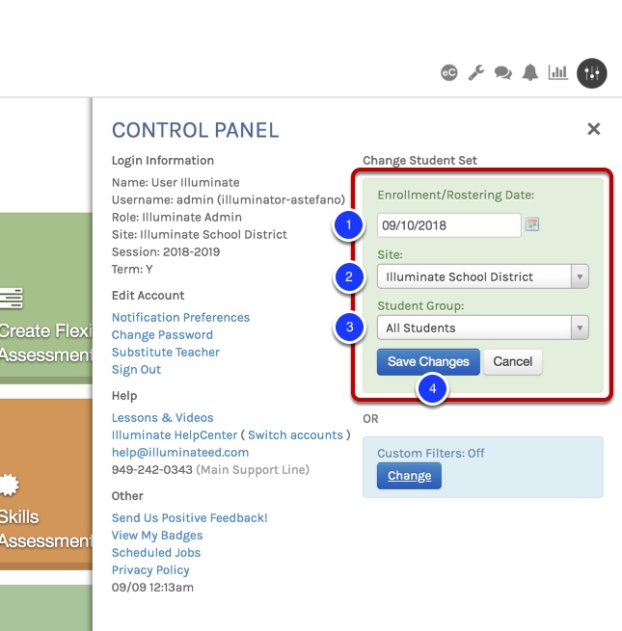Click the help@illuminateed.com email link
Screen dimensions: 622x631
180,453
